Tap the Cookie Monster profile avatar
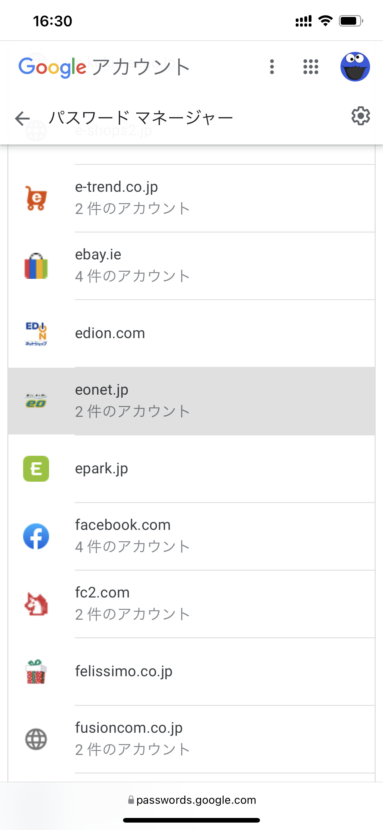The height and width of the screenshot is (830, 383). click(x=355, y=67)
